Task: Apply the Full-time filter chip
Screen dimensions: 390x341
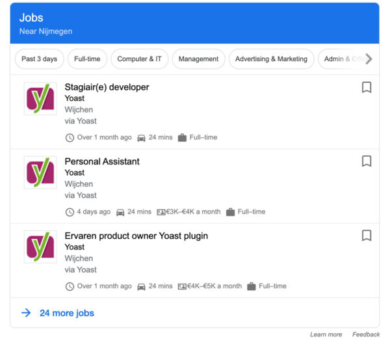Action: [x=87, y=59]
